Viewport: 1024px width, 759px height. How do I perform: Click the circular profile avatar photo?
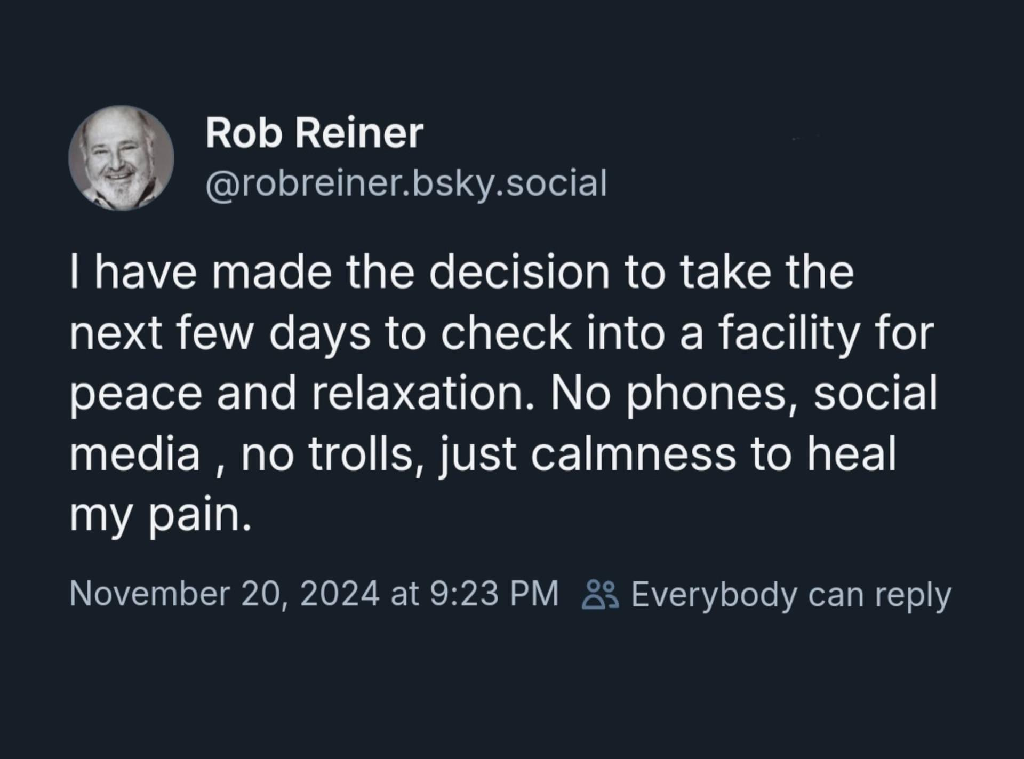(x=121, y=158)
